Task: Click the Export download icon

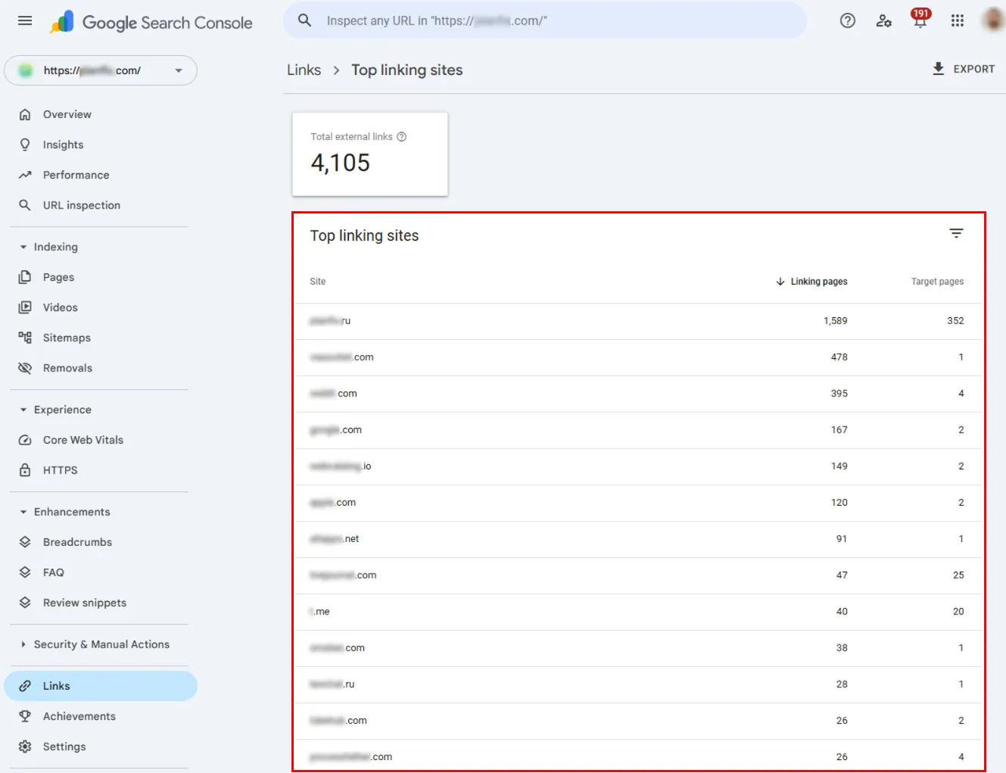Action: (938, 69)
